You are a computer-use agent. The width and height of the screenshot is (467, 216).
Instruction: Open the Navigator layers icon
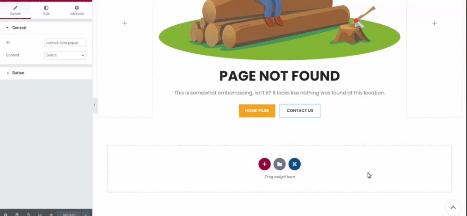(x=17, y=214)
